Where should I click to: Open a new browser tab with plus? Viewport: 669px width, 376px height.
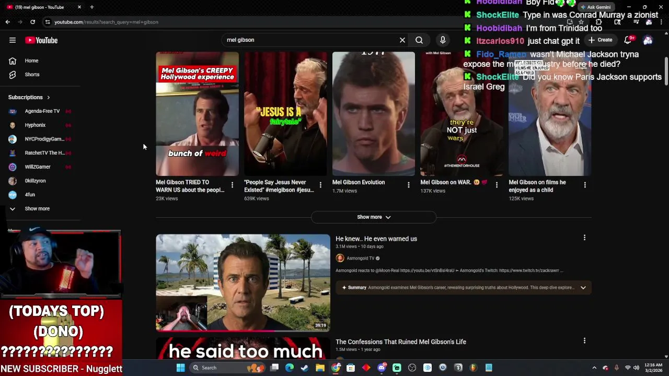tap(91, 7)
